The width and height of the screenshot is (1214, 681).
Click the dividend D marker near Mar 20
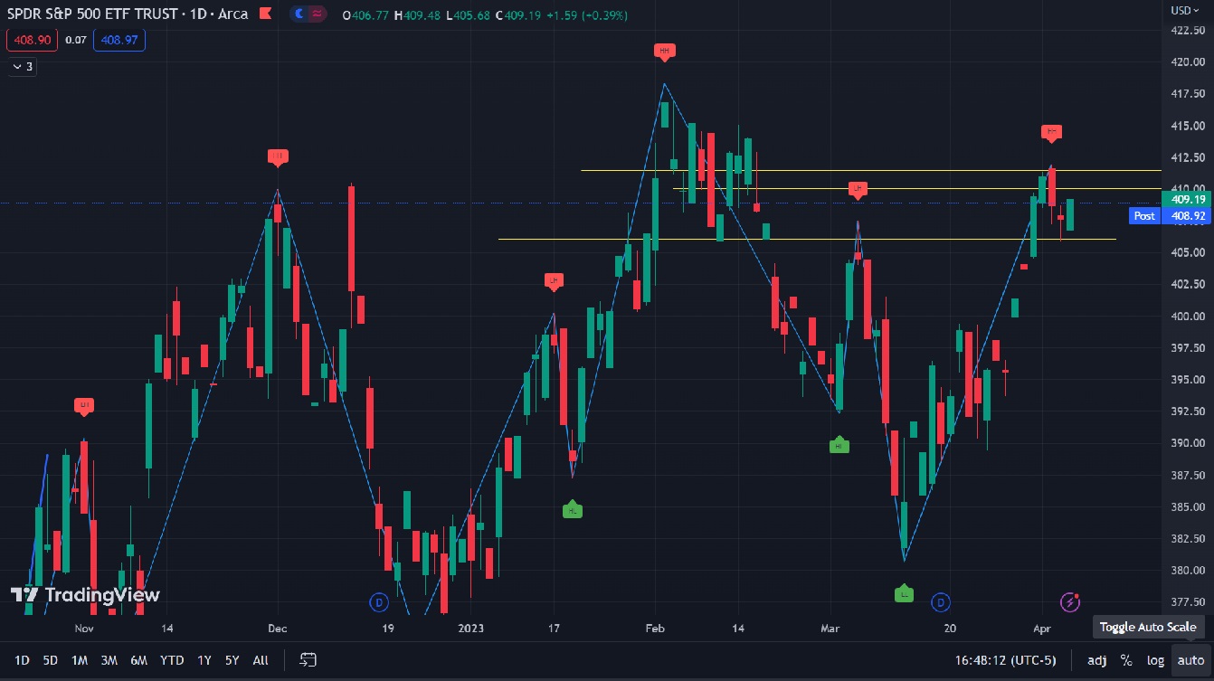point(941,601)
